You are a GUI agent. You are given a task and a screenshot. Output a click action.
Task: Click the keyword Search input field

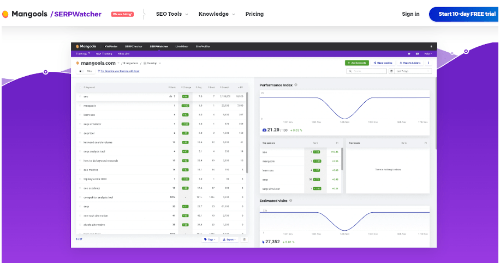pyautogui.click(x=366, y=71)
